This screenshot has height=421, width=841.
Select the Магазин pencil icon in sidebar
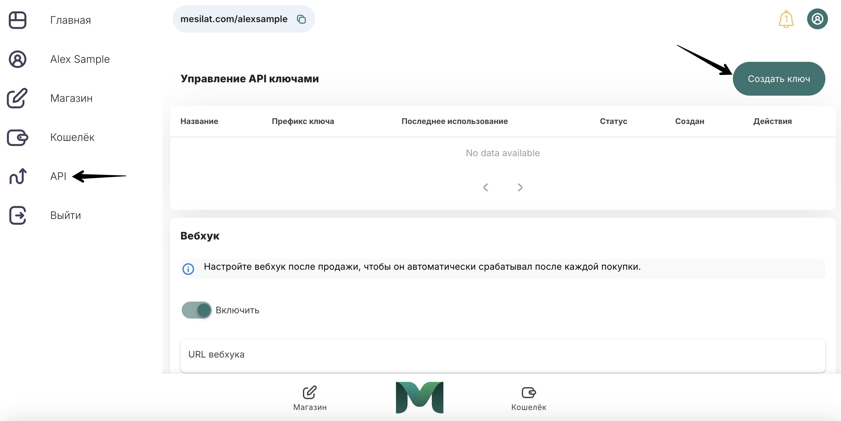[x=17, y=99]
